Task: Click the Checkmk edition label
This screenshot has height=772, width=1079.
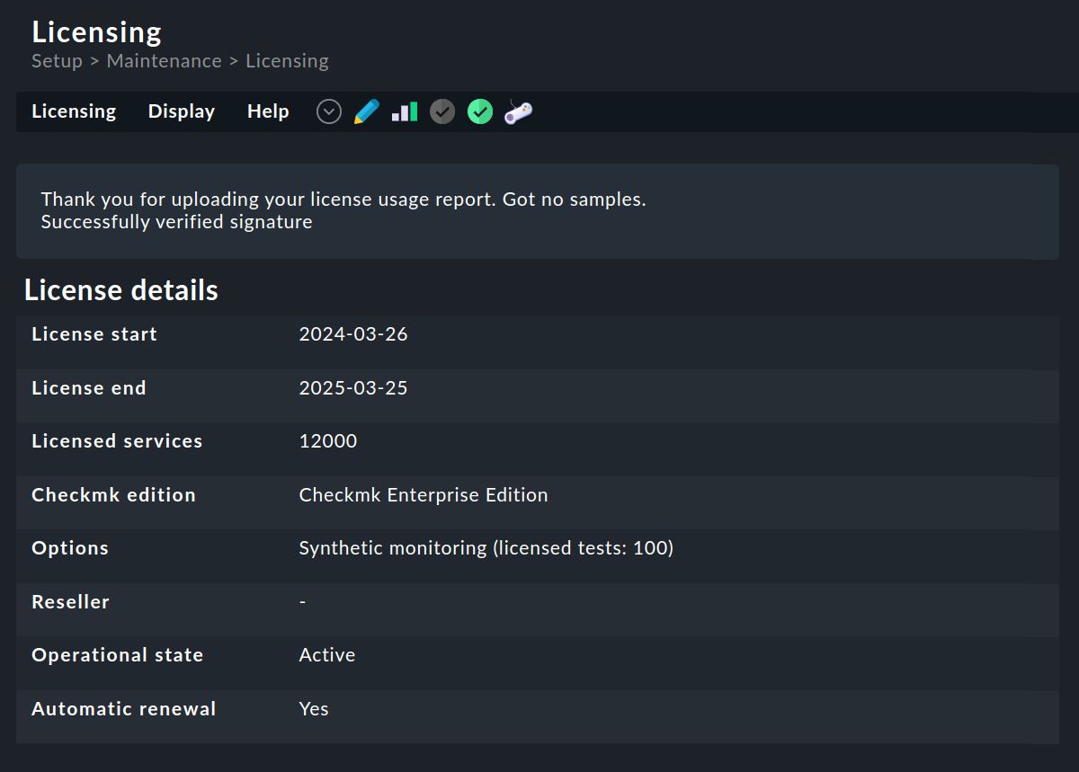Action: [x=113, y=495]
